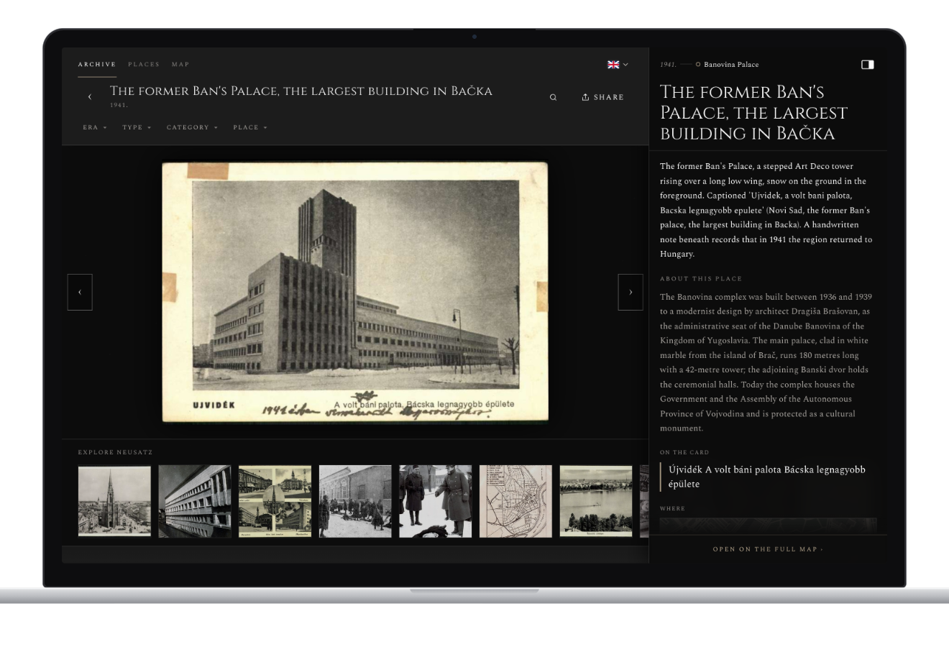This screenshot has width=949, height=647.
Task: Switch to the Map tab
Action: 180,65
